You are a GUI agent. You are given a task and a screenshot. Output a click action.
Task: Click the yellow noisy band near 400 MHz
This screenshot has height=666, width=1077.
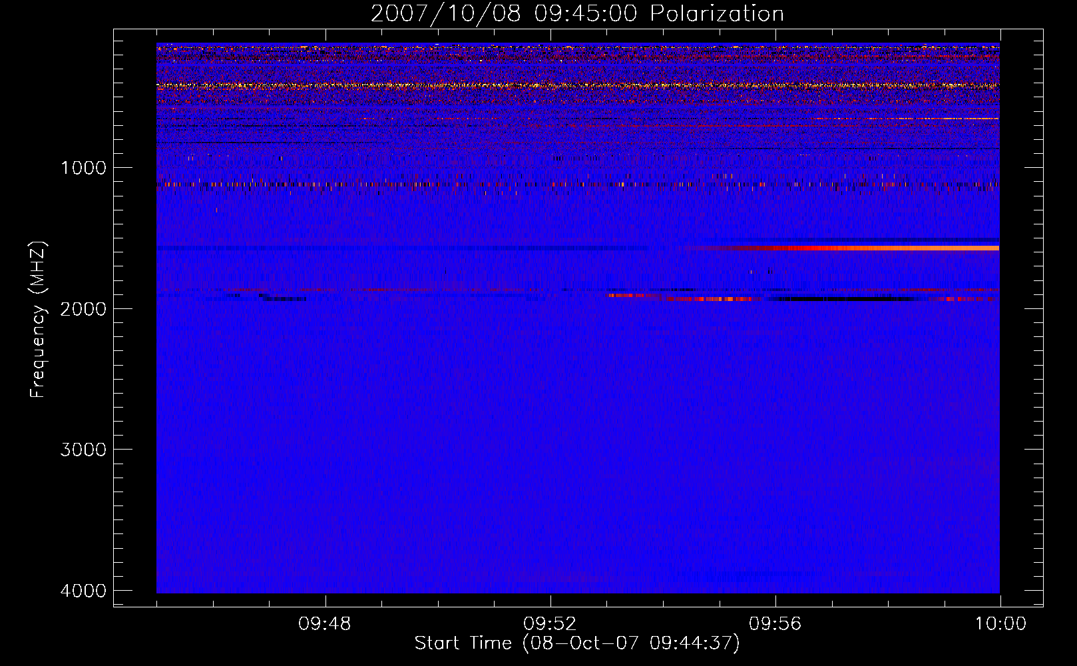pos(578,85)
